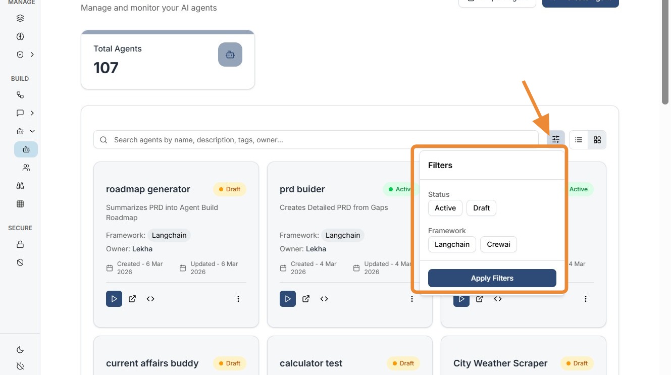Toggle dark mode moon icon

point(20,350)
